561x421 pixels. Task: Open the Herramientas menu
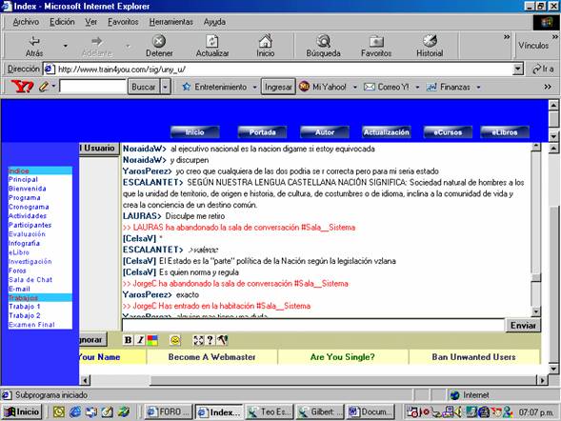(x=171, y=22)
